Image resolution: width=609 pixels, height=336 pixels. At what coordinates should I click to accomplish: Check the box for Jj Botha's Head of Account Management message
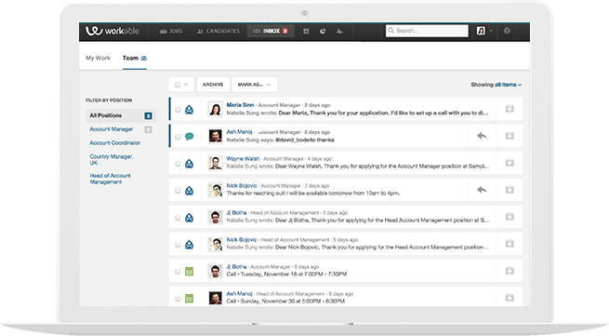pyautogui.click(x=178, y=218)
